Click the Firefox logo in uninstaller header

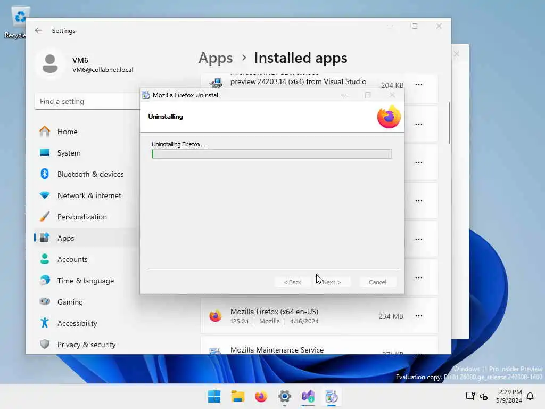coord(389,117)
